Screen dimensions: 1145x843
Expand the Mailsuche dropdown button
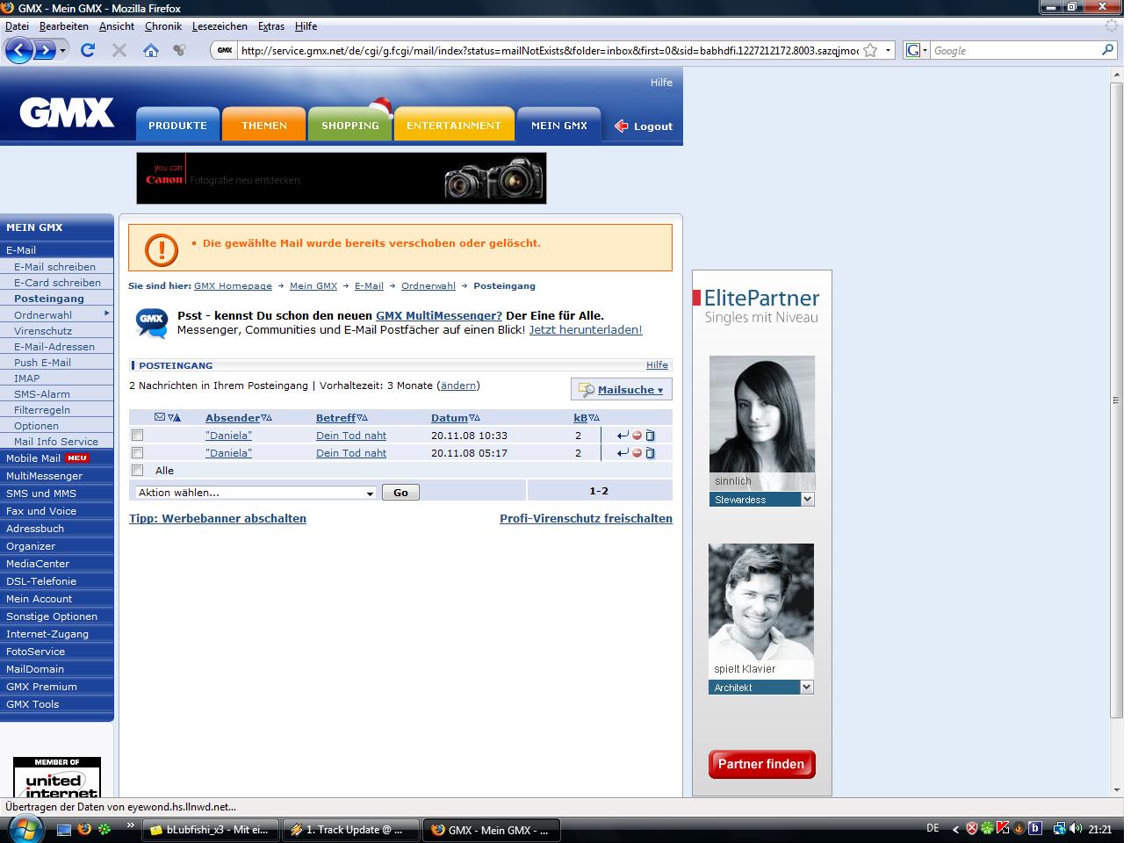622,390
